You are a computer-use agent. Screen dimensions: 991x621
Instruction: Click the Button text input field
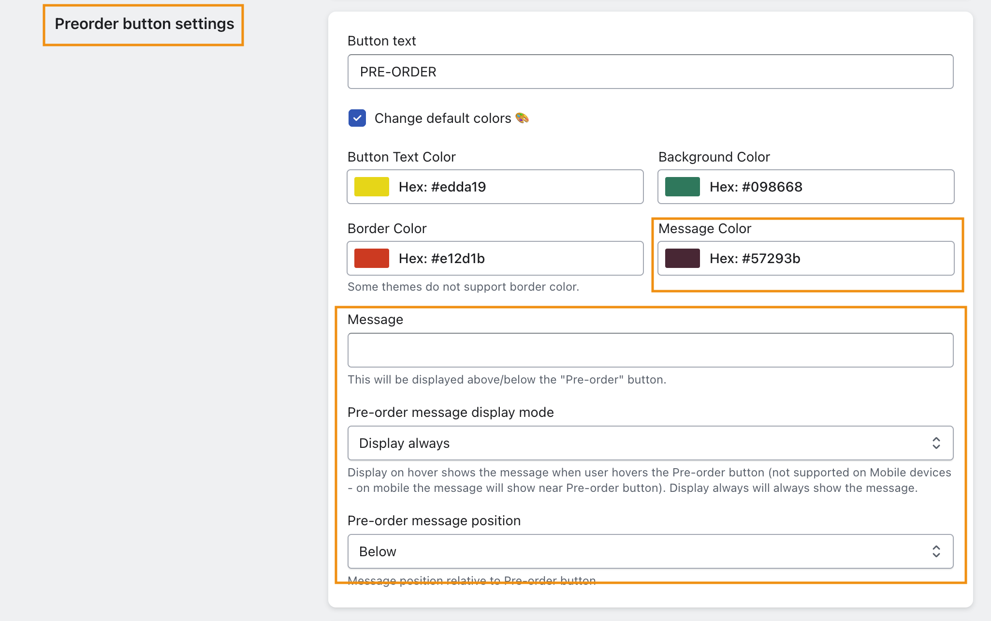(650, 72)
